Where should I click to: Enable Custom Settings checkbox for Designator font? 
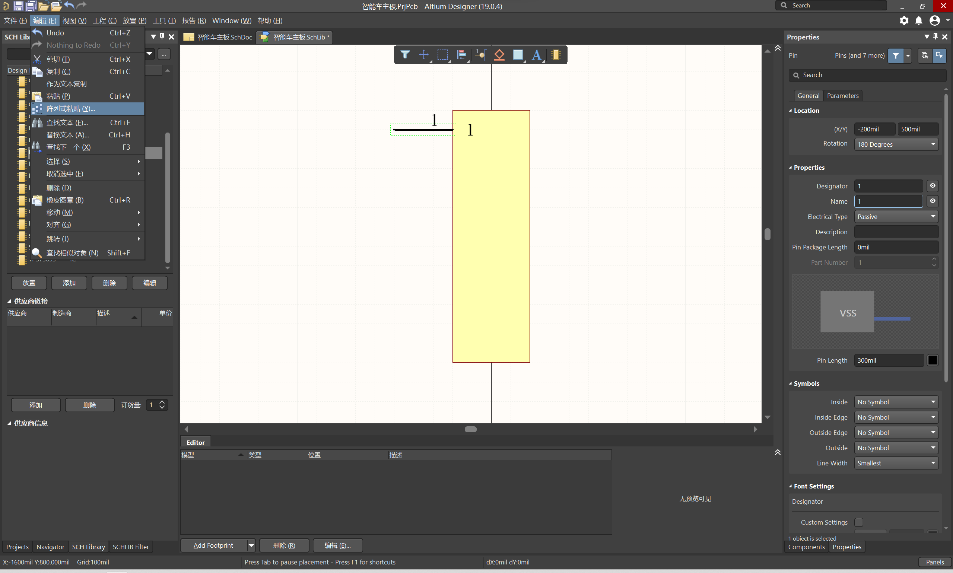click(x=858, y=522)
